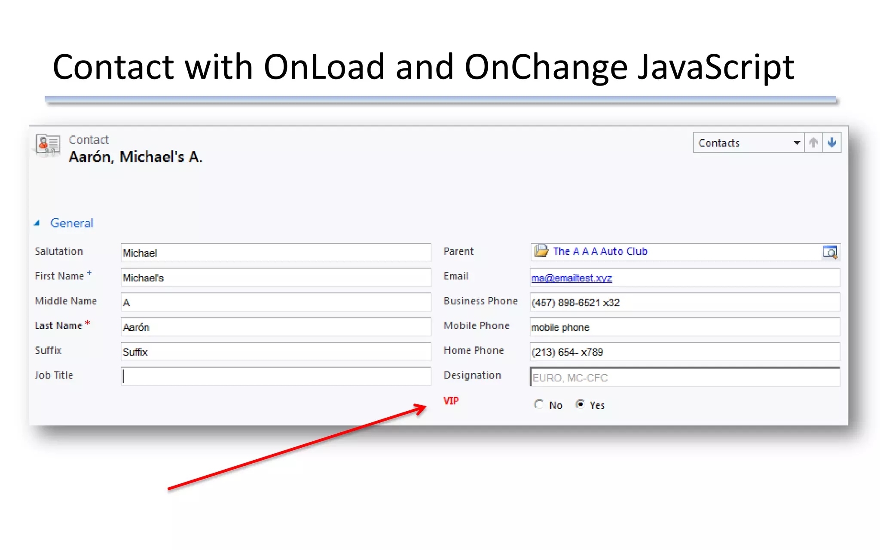Select the VIP Yes radio button
Screen dimensions: 880x550
coord(580,404)
